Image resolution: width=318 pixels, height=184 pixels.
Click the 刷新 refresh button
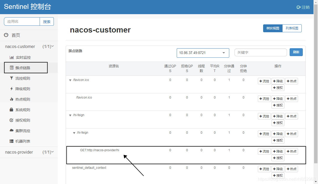coord(296,52)
